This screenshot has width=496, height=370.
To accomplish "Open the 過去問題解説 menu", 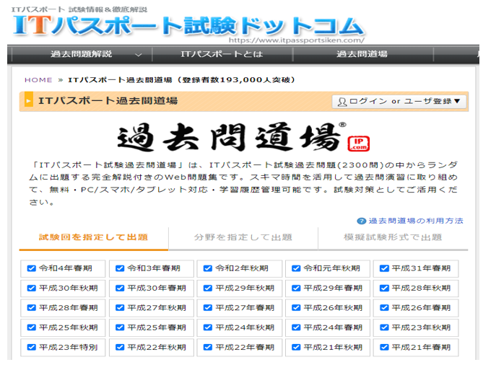I will (82, 54).
